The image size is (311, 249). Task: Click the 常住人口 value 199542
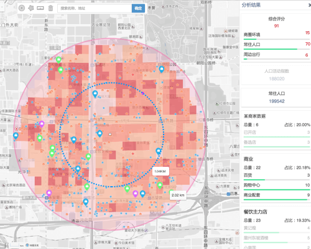pyautogui.click(x=277, y=101)
